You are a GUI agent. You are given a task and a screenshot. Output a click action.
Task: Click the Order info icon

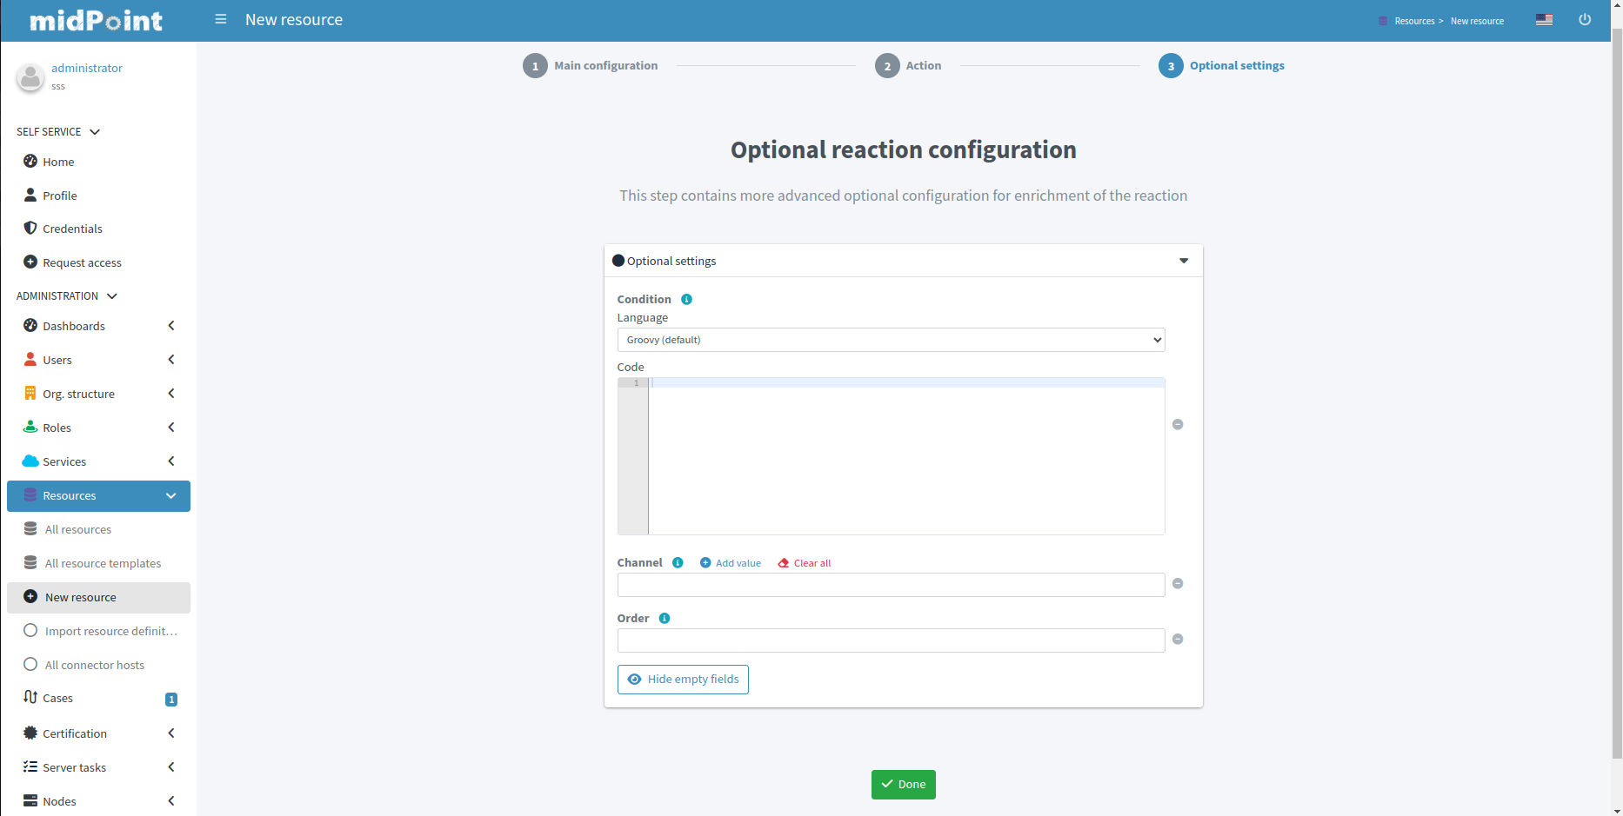(665, 619)
